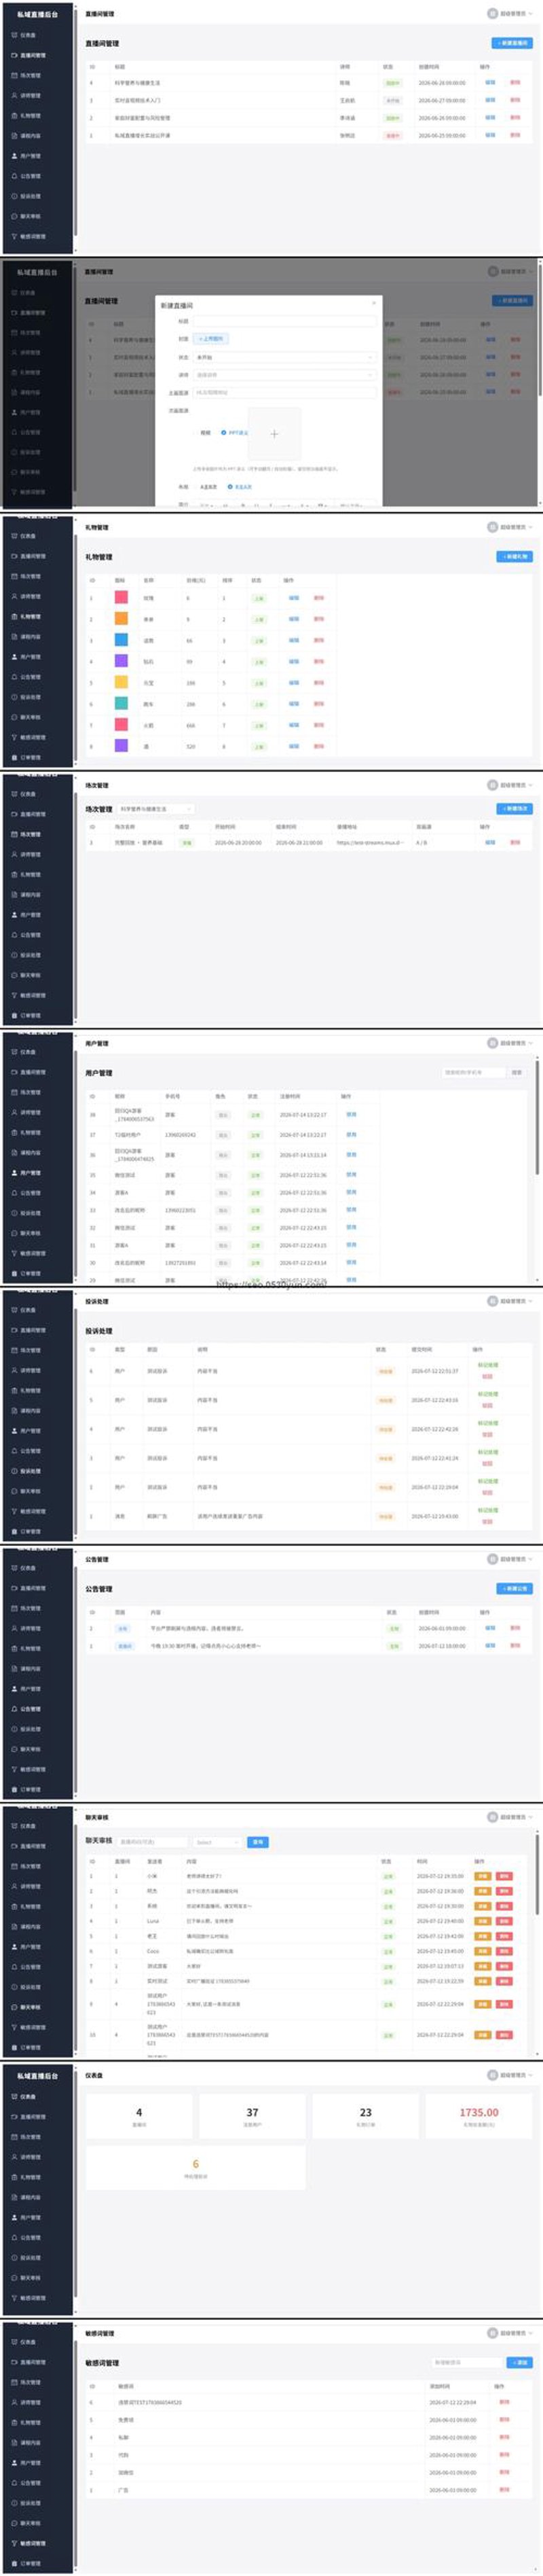543x2576 pixels.
Task: Click 聊天审核 sidebar icon on 敏感词管理 page
Action: [14, 2523]
